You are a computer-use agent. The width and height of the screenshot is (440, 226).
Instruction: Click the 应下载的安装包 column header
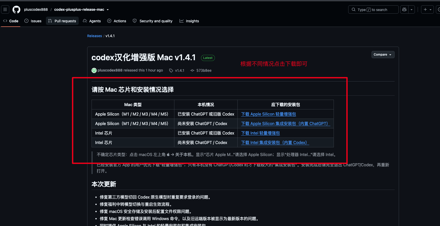tap(285, 105)
